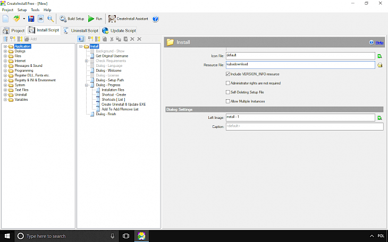
Task: Enable Self-Deleting Setup File option
Action: tap(227, 92)
